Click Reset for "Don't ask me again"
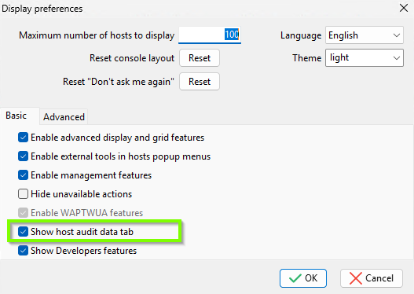414x294 pixels. click(200, 81)
